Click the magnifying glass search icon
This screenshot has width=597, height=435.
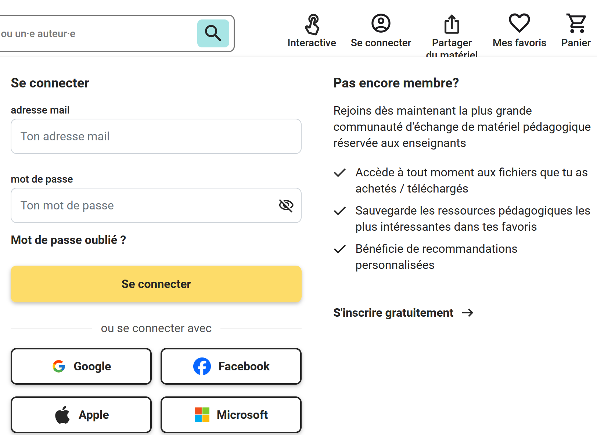[213, 33]
